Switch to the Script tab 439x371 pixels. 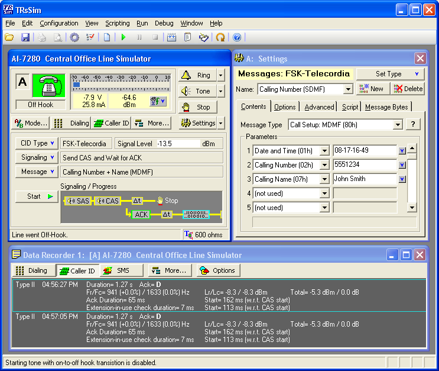point(350,107)
